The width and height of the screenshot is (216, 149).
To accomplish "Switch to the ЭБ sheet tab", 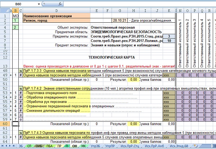I will coord(21,146).
